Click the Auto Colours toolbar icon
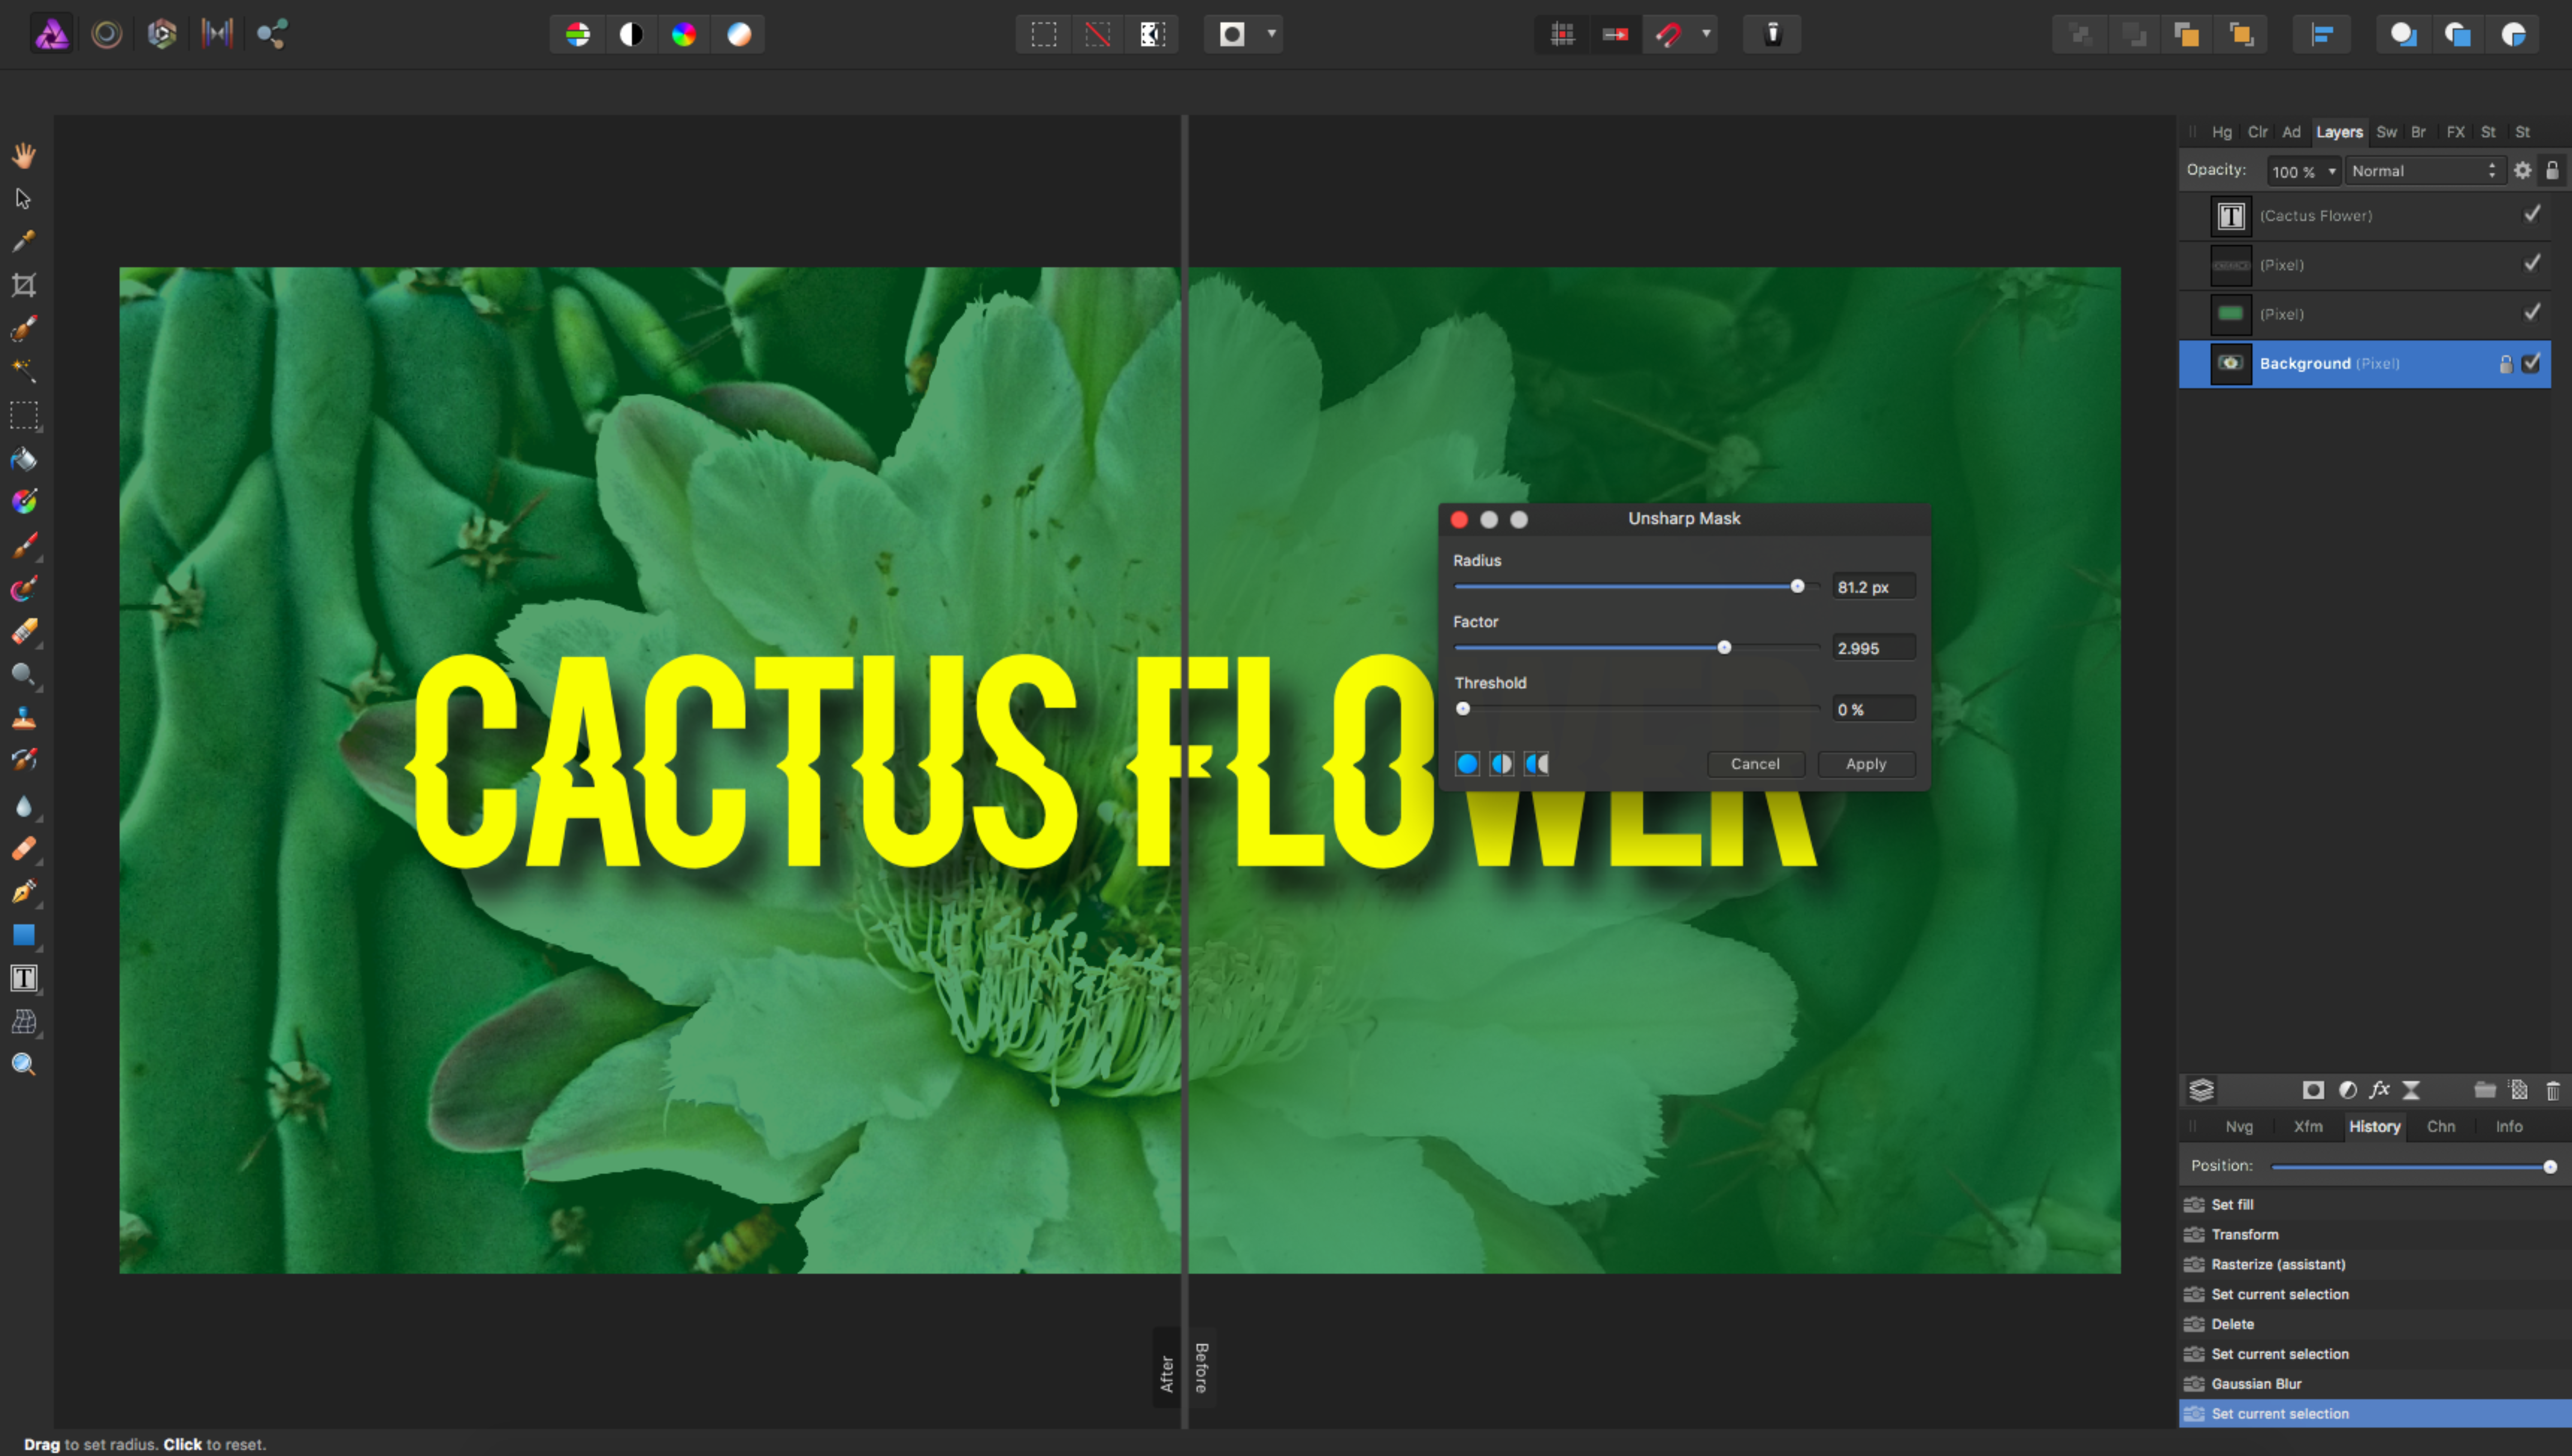 click(684, 34)
